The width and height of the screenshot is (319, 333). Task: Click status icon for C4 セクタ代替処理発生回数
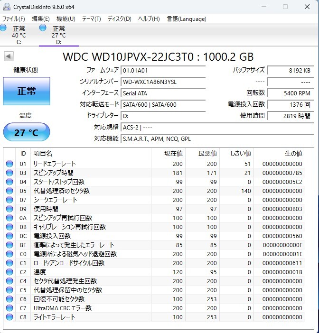(x=9, y=281)
